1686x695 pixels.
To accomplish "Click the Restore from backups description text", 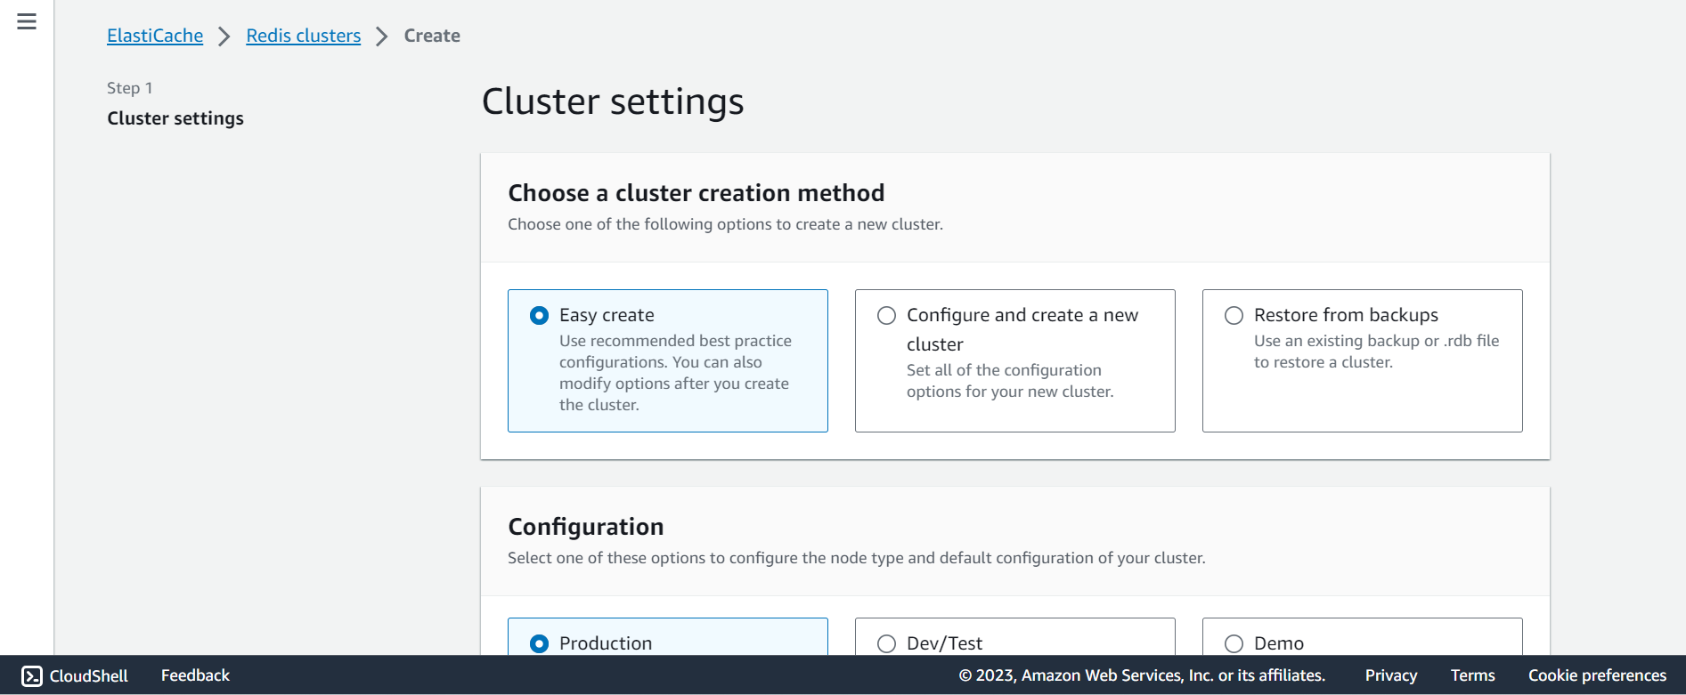I will pyautogui.click(x=1377, y=352).
